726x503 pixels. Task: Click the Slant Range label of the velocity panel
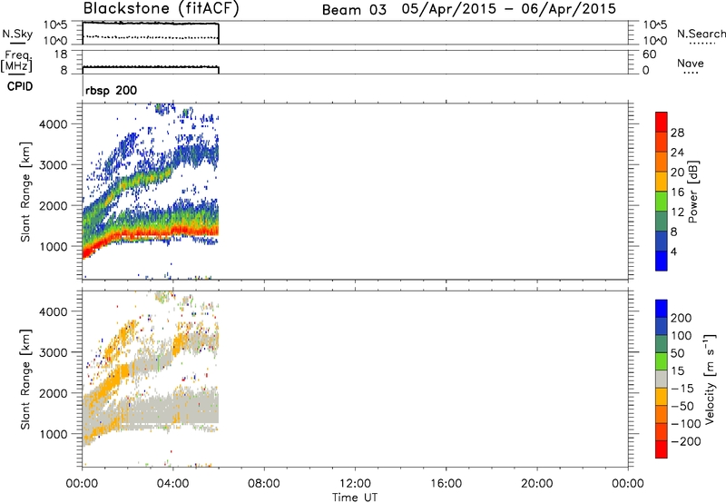pyautogui.click(x=25, y=380)
